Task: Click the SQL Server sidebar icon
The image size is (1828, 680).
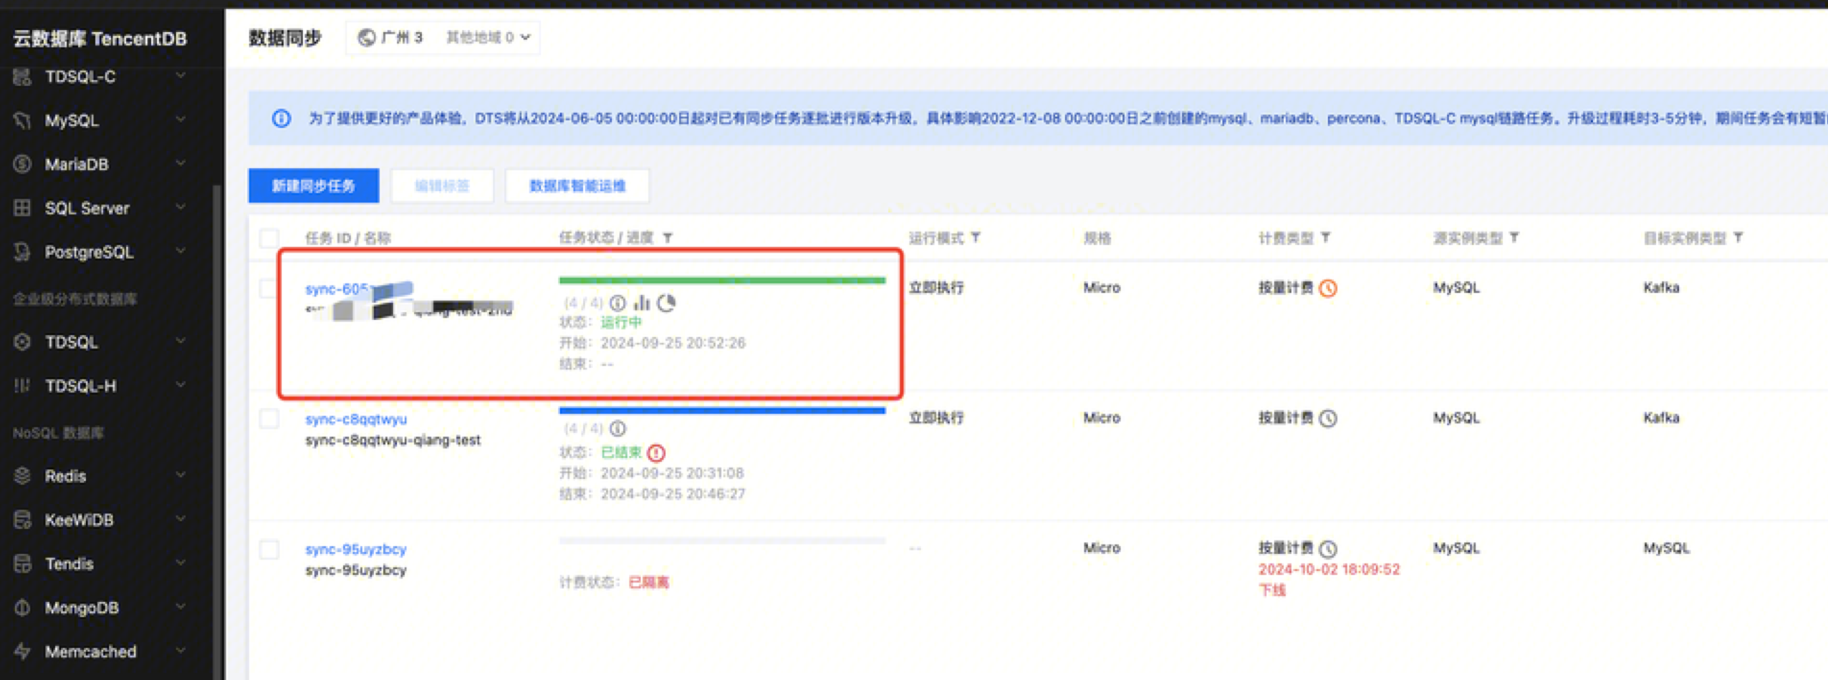Action: [x=22, y=208]
